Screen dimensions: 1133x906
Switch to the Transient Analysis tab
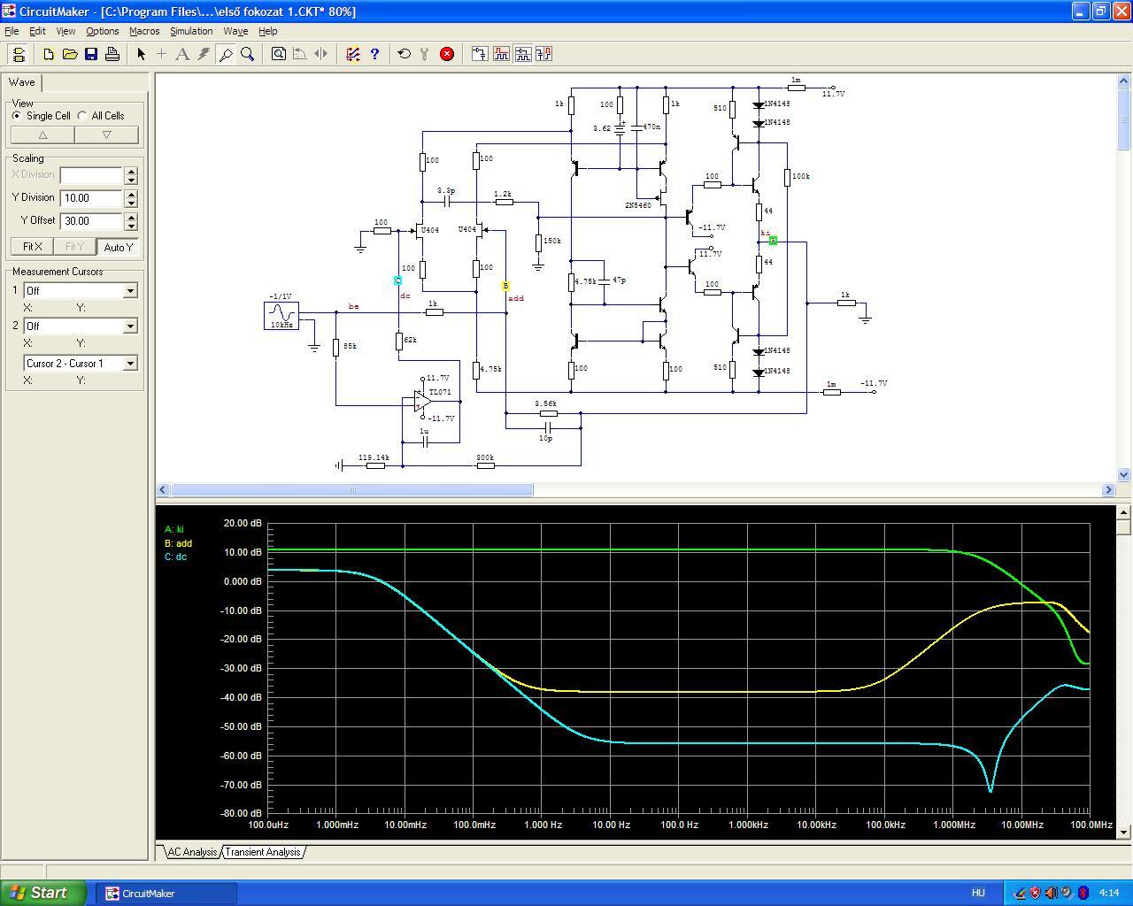coord(263,852)
